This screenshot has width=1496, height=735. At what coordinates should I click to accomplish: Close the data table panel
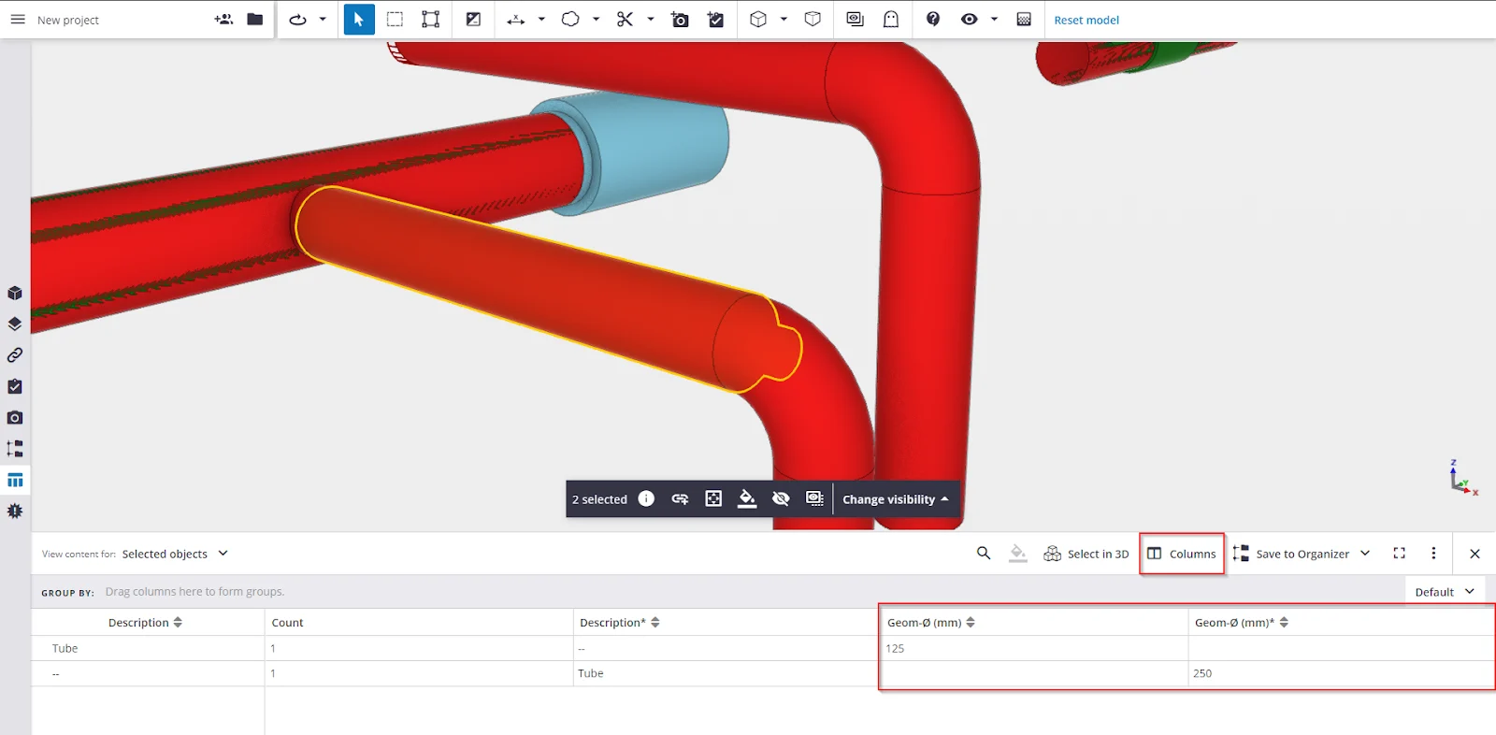pos(1474,554)
